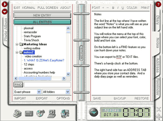Click tree scroll right arrow
This screenshot has width=163, height=121.
click(64, 78)
